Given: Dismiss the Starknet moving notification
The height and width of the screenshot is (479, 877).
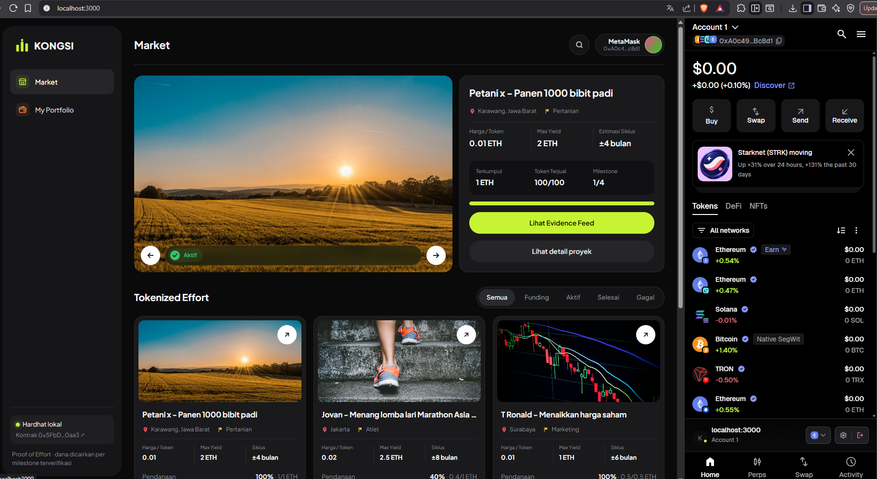Looking at the screenshot, I should [x=851, y=152].
